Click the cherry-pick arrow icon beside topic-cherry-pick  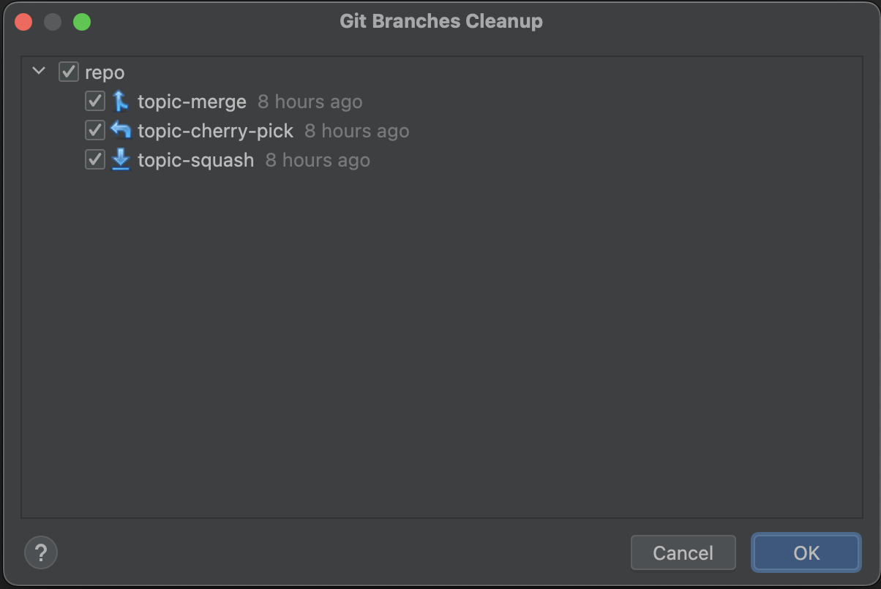(121, 130)
